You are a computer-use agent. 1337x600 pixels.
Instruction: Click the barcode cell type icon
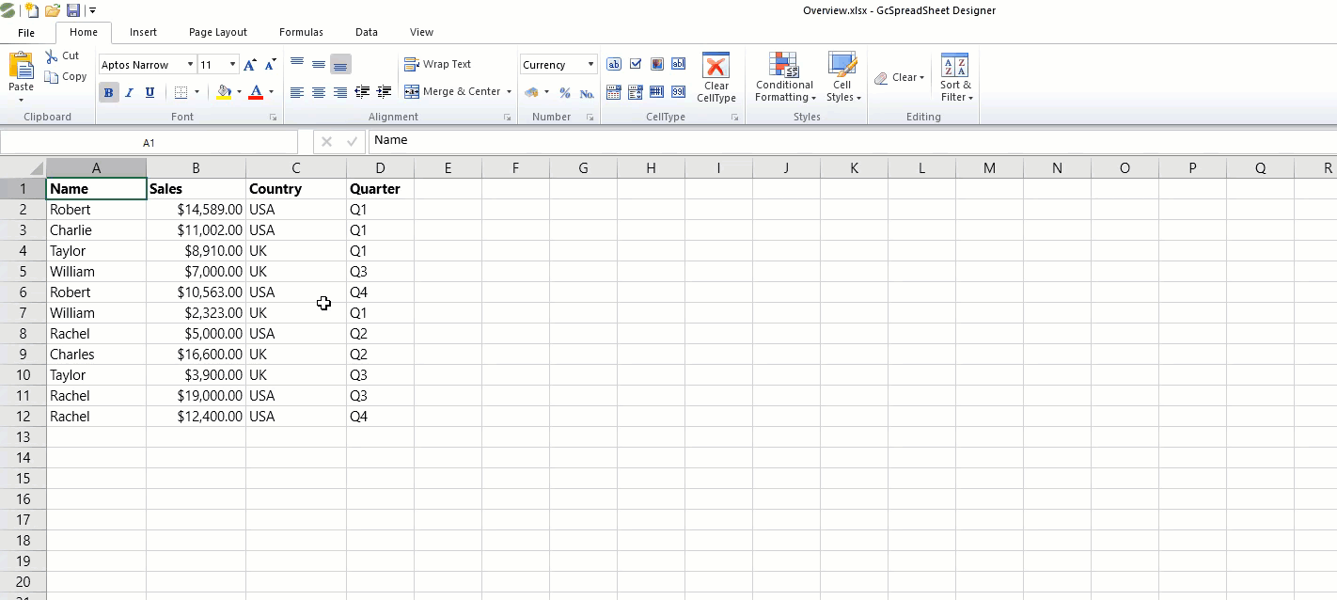(x=656, y=92)
